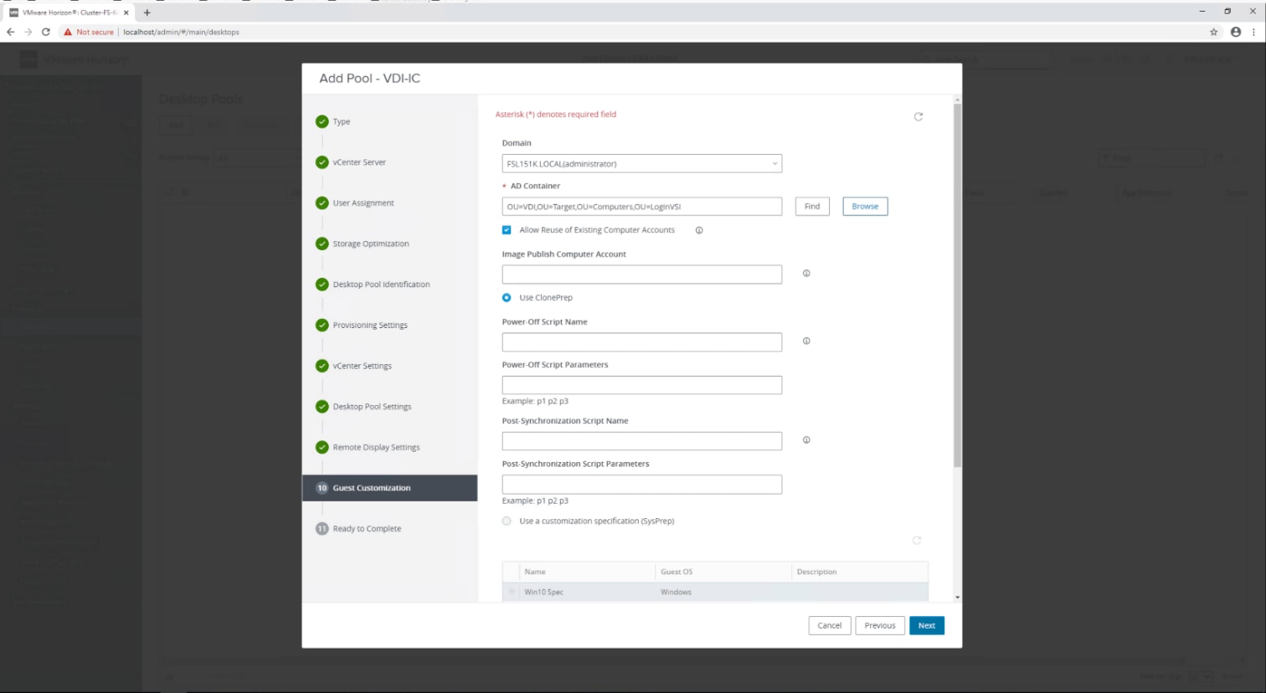
Task: Go to Remote Display Settings step
Action: tap(376, 448)
